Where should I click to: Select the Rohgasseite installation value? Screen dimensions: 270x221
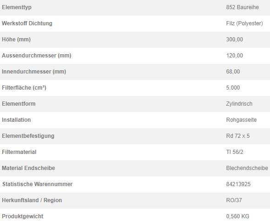coord(242,120)
